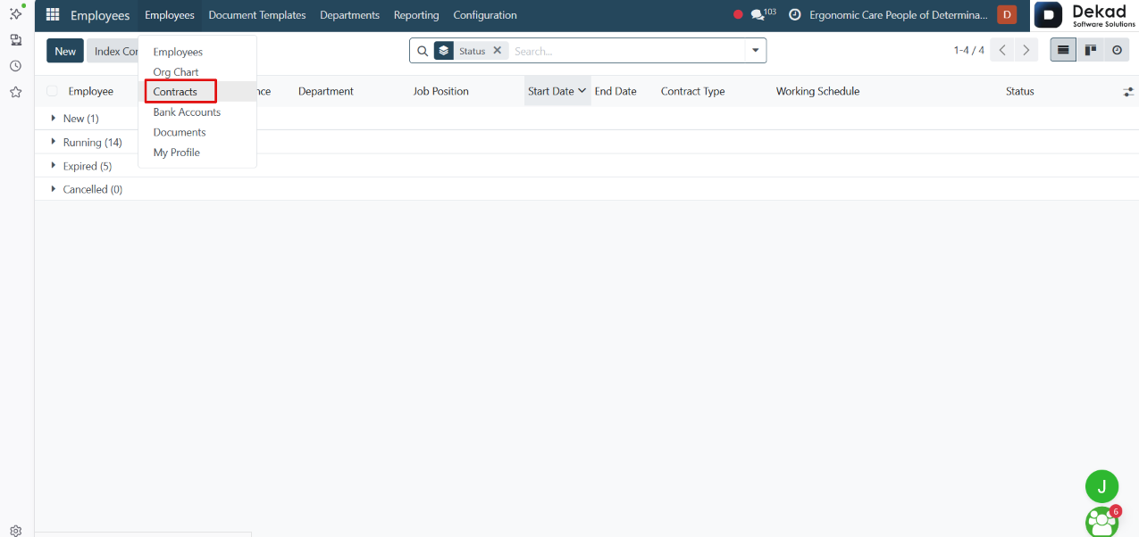The image size is (1139, 537).
Task: Sort by Job Position column header
Action: tap(441, 91)
